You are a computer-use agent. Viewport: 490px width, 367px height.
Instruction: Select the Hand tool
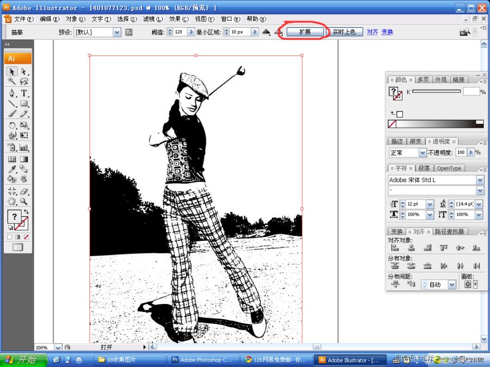(x=12, y=201)
